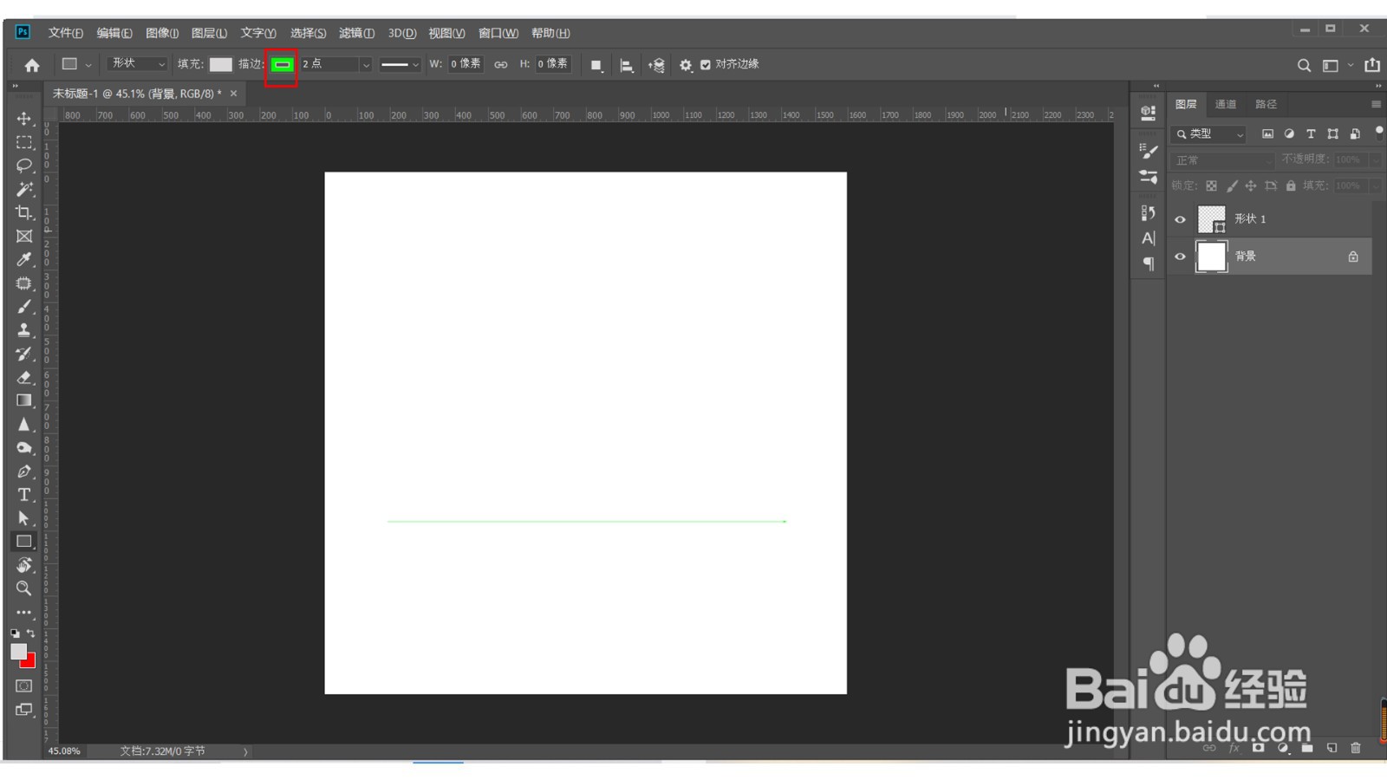Screen dimensions: 1387x780
Task: Toggle the 对齐边缘 checkbox
Action: point(706,65)
